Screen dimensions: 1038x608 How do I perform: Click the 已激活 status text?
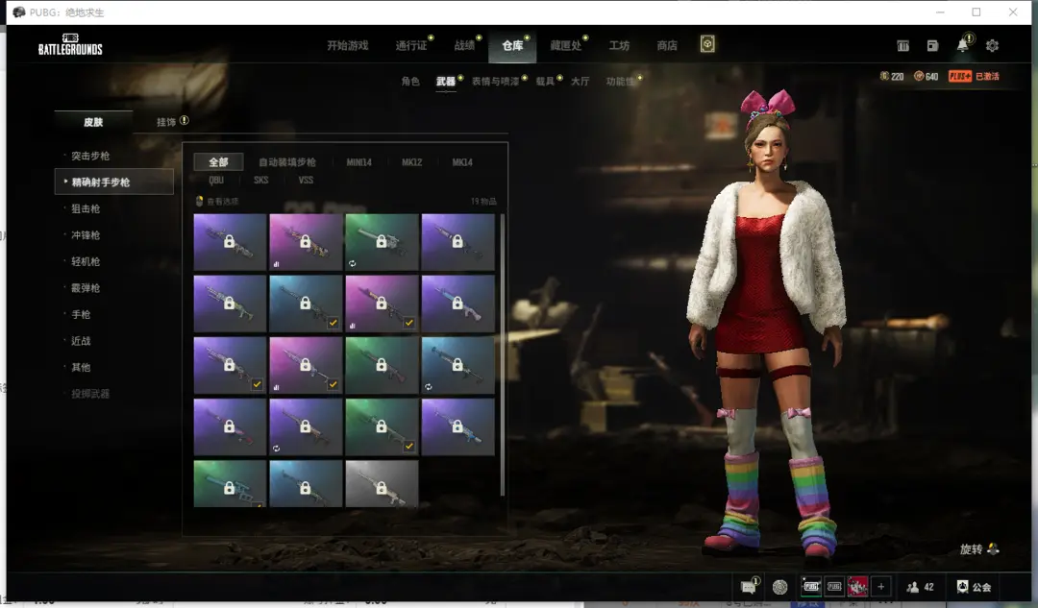tap(987, 76)
